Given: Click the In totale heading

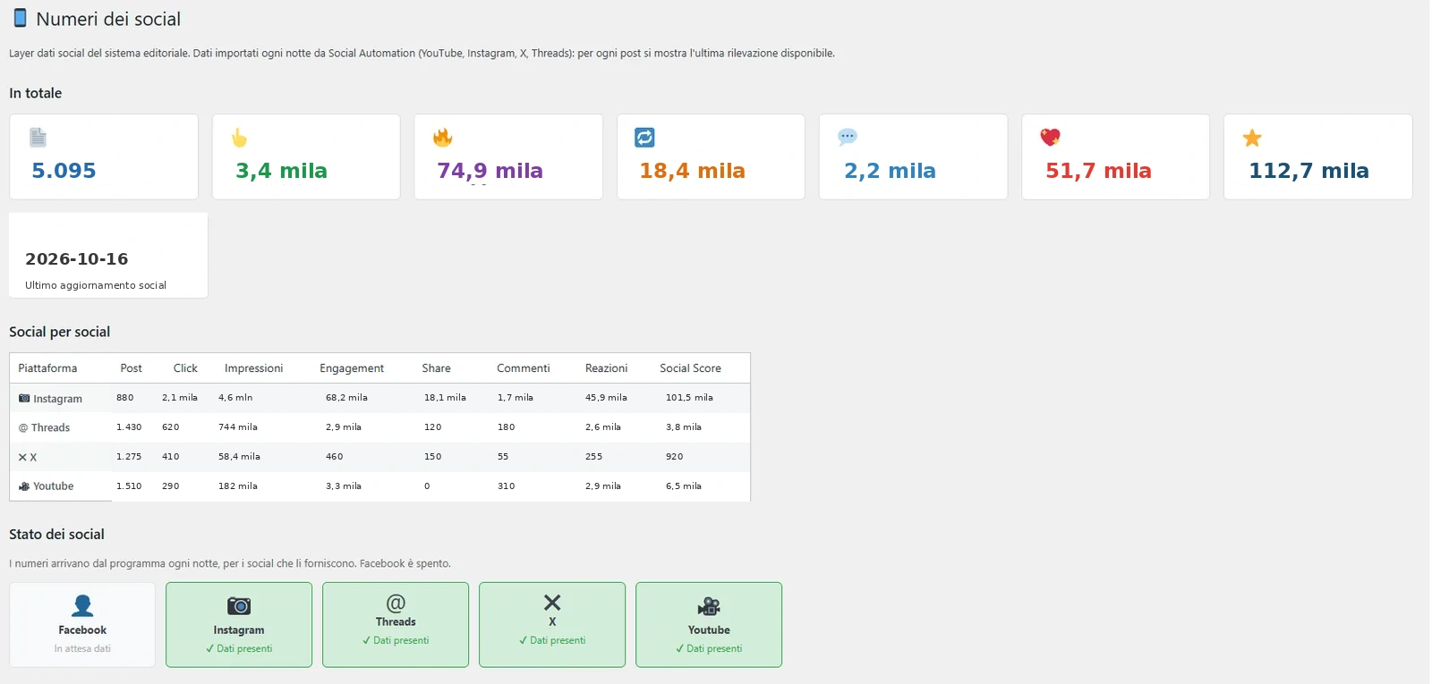Looking at the screenshot, I should pyautogui.click(x=36, y=93).
